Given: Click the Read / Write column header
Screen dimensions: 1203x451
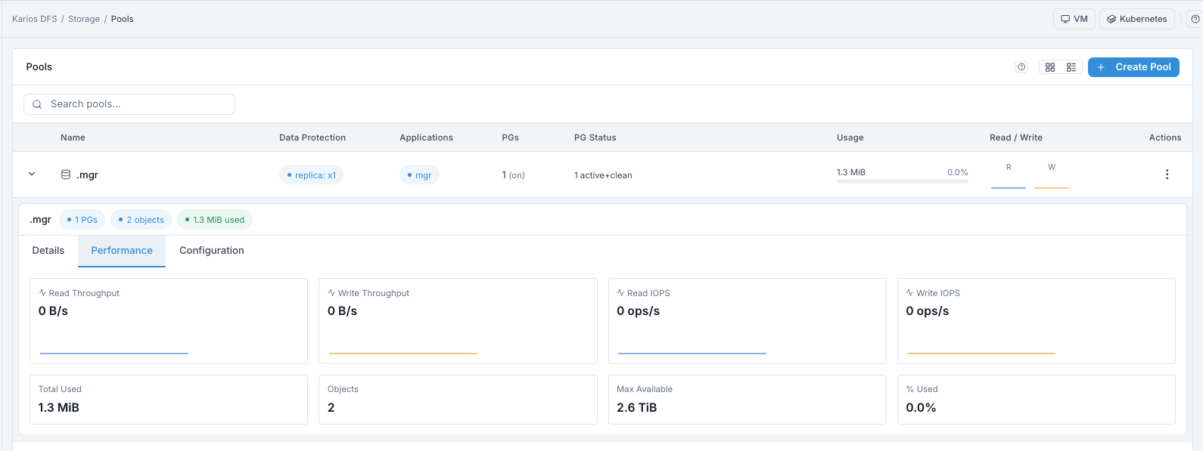Looking at the screenshot, I should [1016, 137].
